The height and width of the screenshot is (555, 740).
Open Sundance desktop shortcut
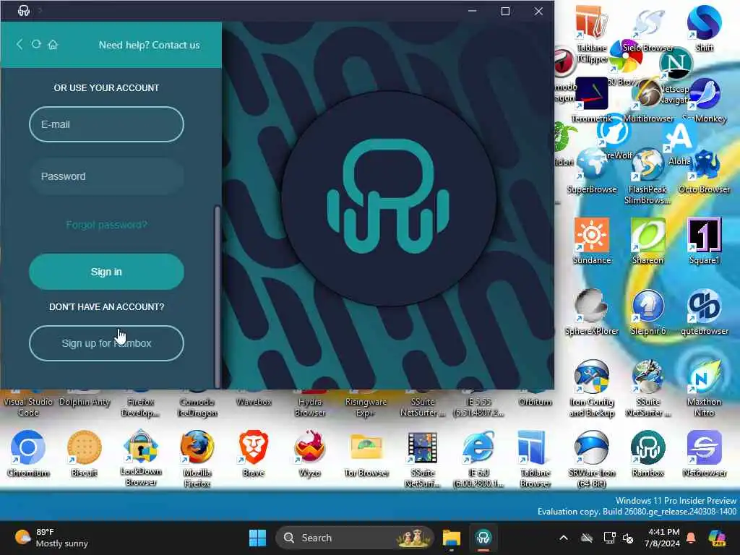pos(591,241)
